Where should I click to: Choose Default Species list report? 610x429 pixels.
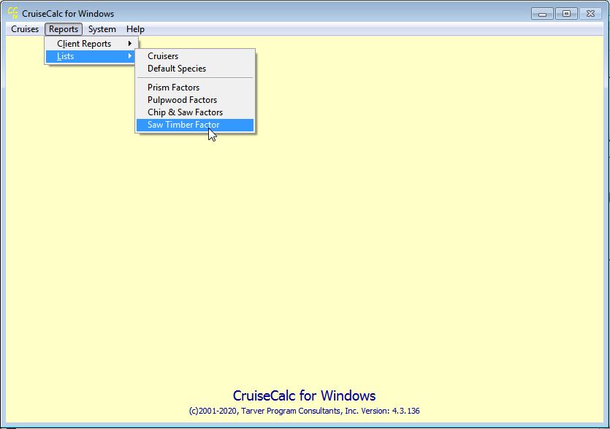click(195, 69)
